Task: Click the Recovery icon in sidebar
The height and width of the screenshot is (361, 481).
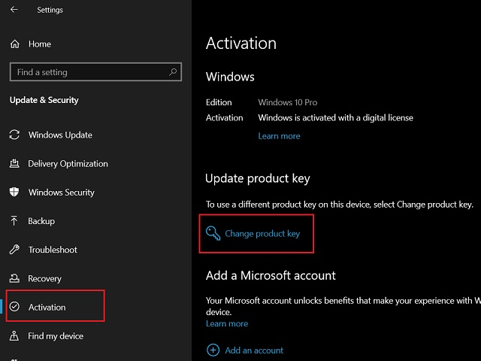Action: coord(14,278)
